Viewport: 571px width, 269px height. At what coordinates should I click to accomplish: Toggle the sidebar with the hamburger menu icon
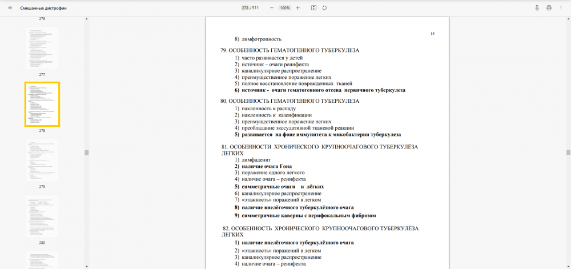(x=10, y=8)
